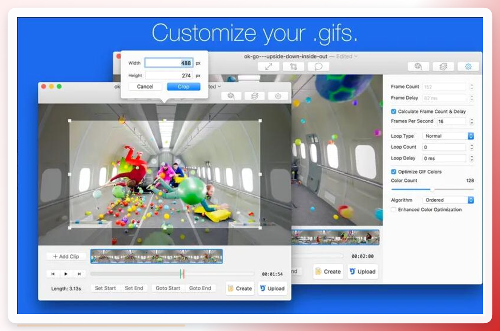Click the playback scrubber in front window
Screen dimensions: 500x331
coord(172,274)
